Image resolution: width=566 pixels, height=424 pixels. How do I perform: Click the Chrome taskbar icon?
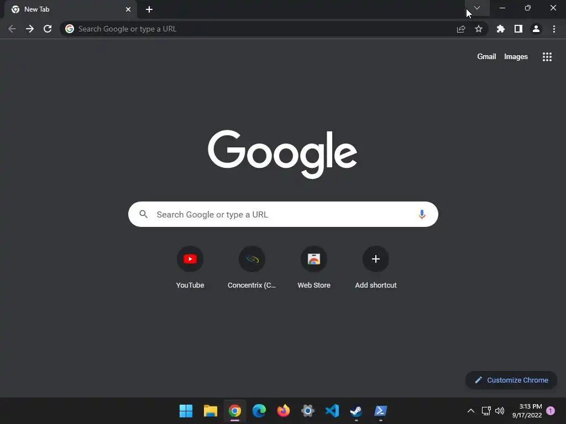234,411
